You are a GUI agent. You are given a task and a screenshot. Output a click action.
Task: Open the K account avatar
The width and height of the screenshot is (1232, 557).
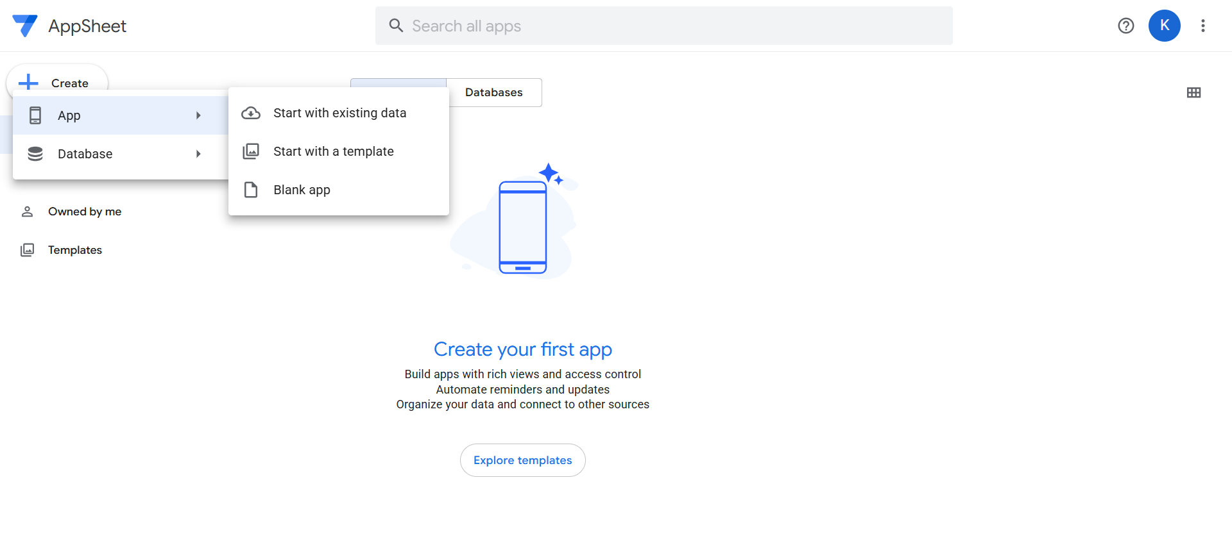coord(1165,26)
